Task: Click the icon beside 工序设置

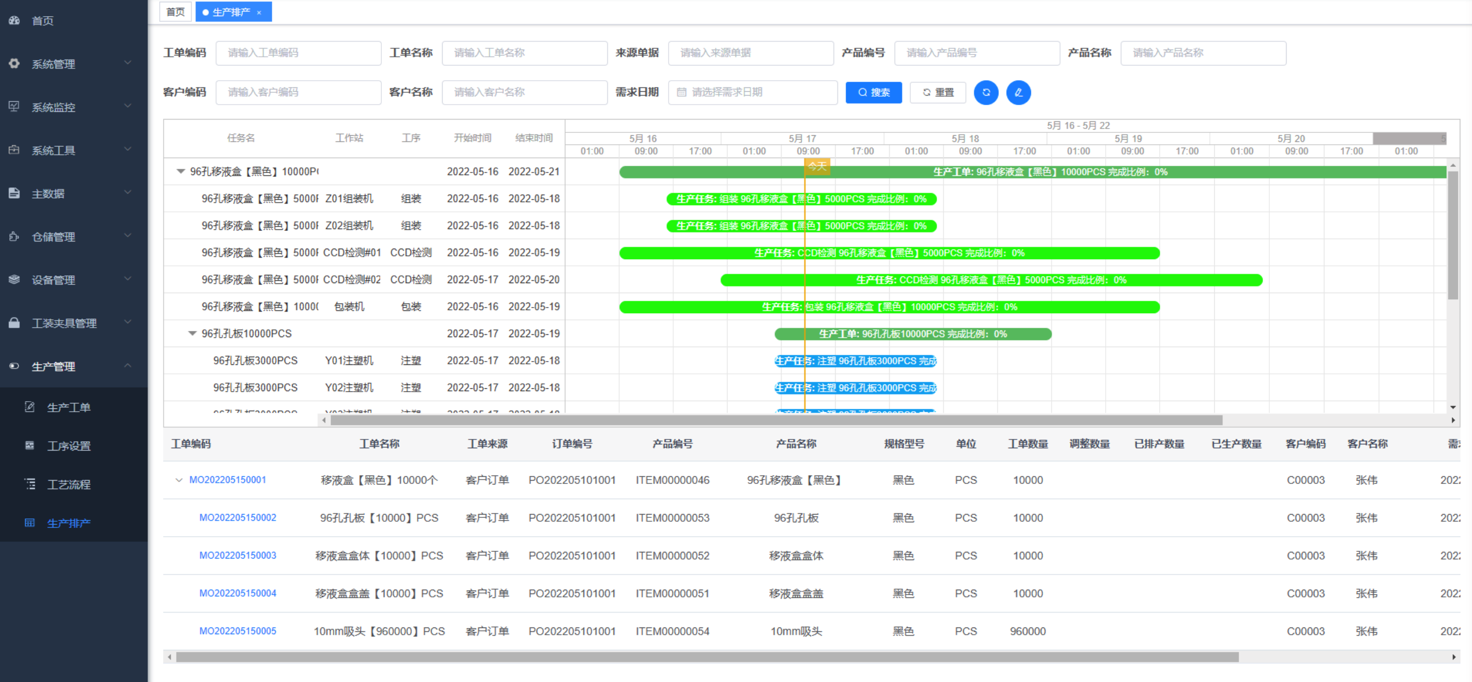Action: point(30,445)
